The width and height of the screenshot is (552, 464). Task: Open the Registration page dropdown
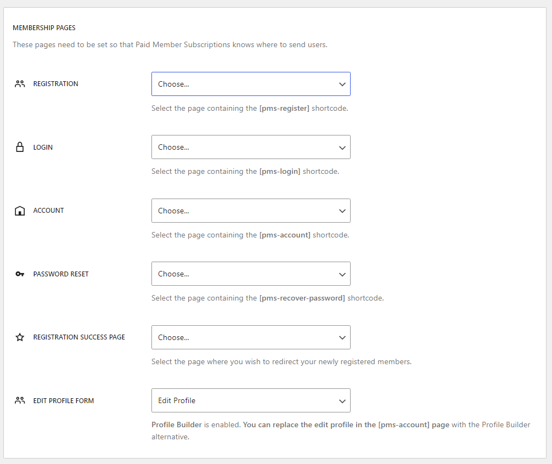point(251,84)
